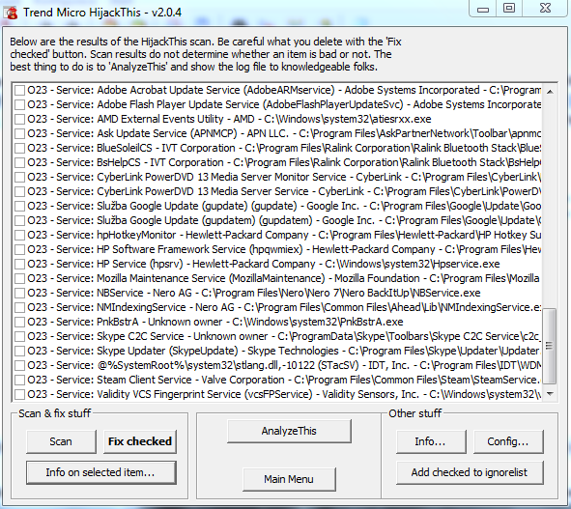Minimize the HijackThis window
The image size is (571, 509).
pos(482,8)
